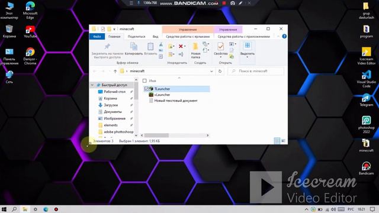Click the Bandicam pencil draw icon

point(241,3)
